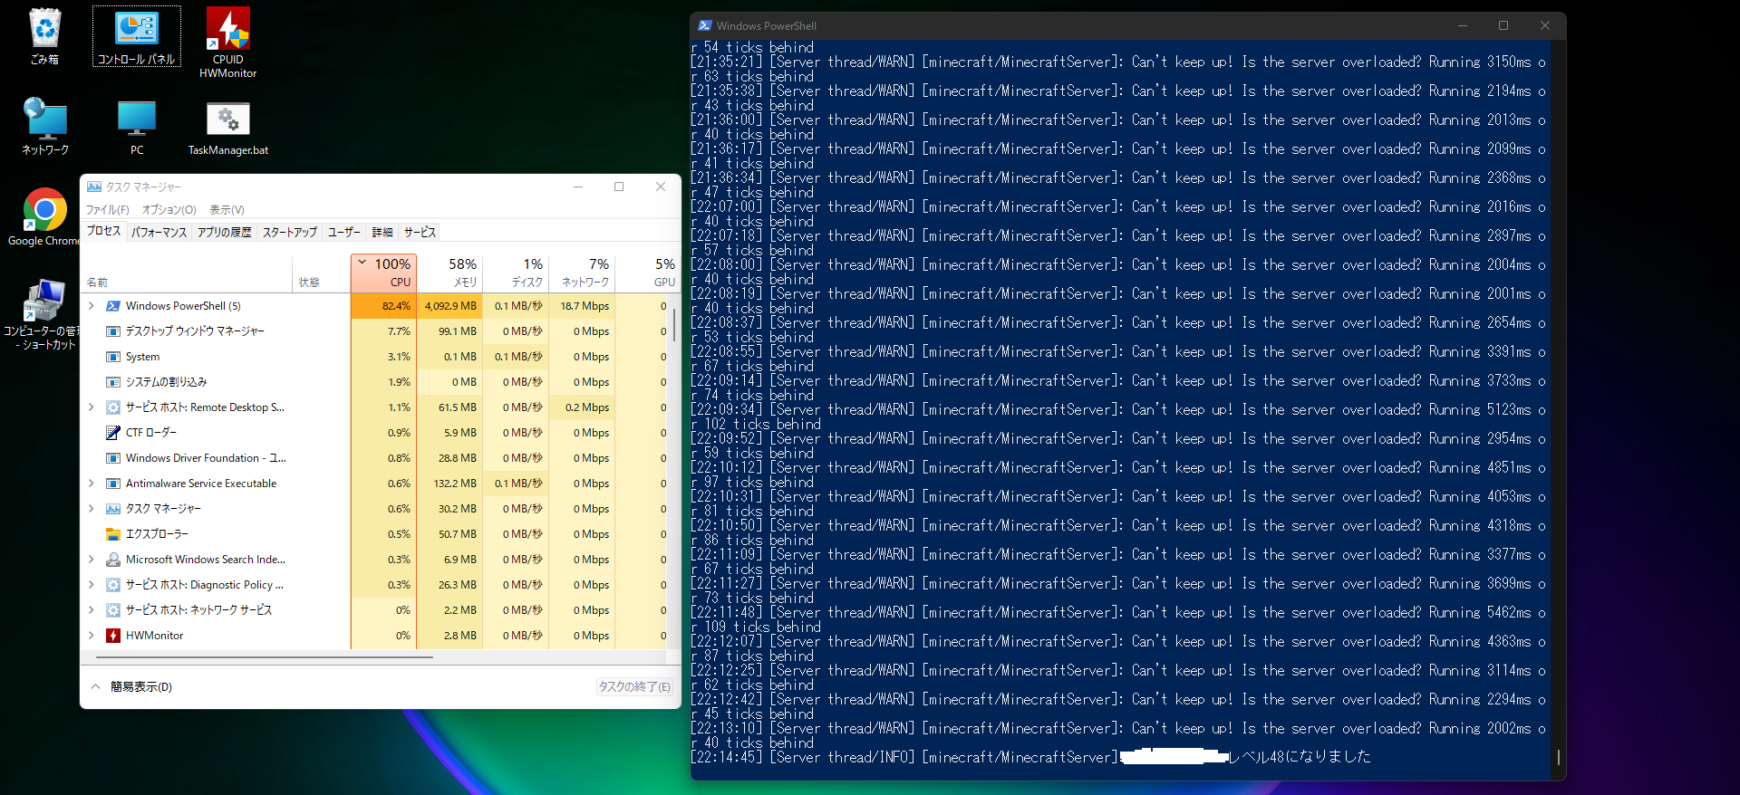The image size is (1740, 795).
Task: Sort by CPU column header
Action: 383,273
